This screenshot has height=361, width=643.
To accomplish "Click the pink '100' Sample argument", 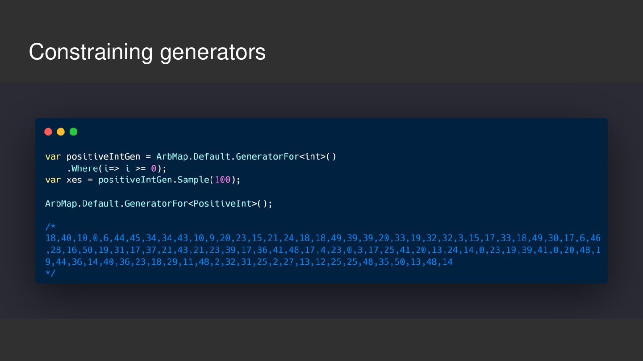I will coord(222,180).
